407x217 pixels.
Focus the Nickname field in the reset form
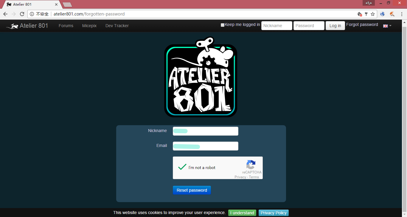(x=206, y=131)
